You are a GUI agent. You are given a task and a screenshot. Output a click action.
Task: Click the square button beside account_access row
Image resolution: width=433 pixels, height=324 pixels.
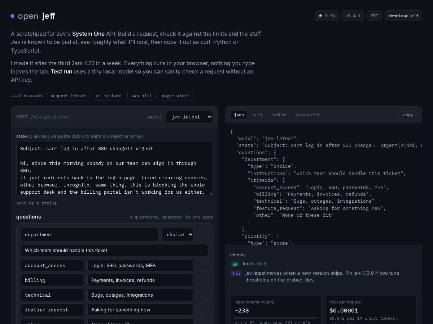202,265
